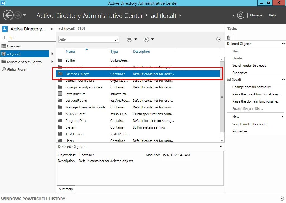Viewport: 286px width, 203px height.
Task: Switch to list view navigation tab
Action: pos(4,38)
